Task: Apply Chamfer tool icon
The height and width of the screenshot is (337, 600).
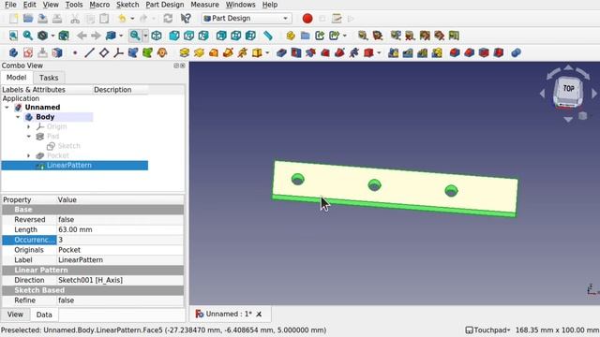Action: [469, 52]
